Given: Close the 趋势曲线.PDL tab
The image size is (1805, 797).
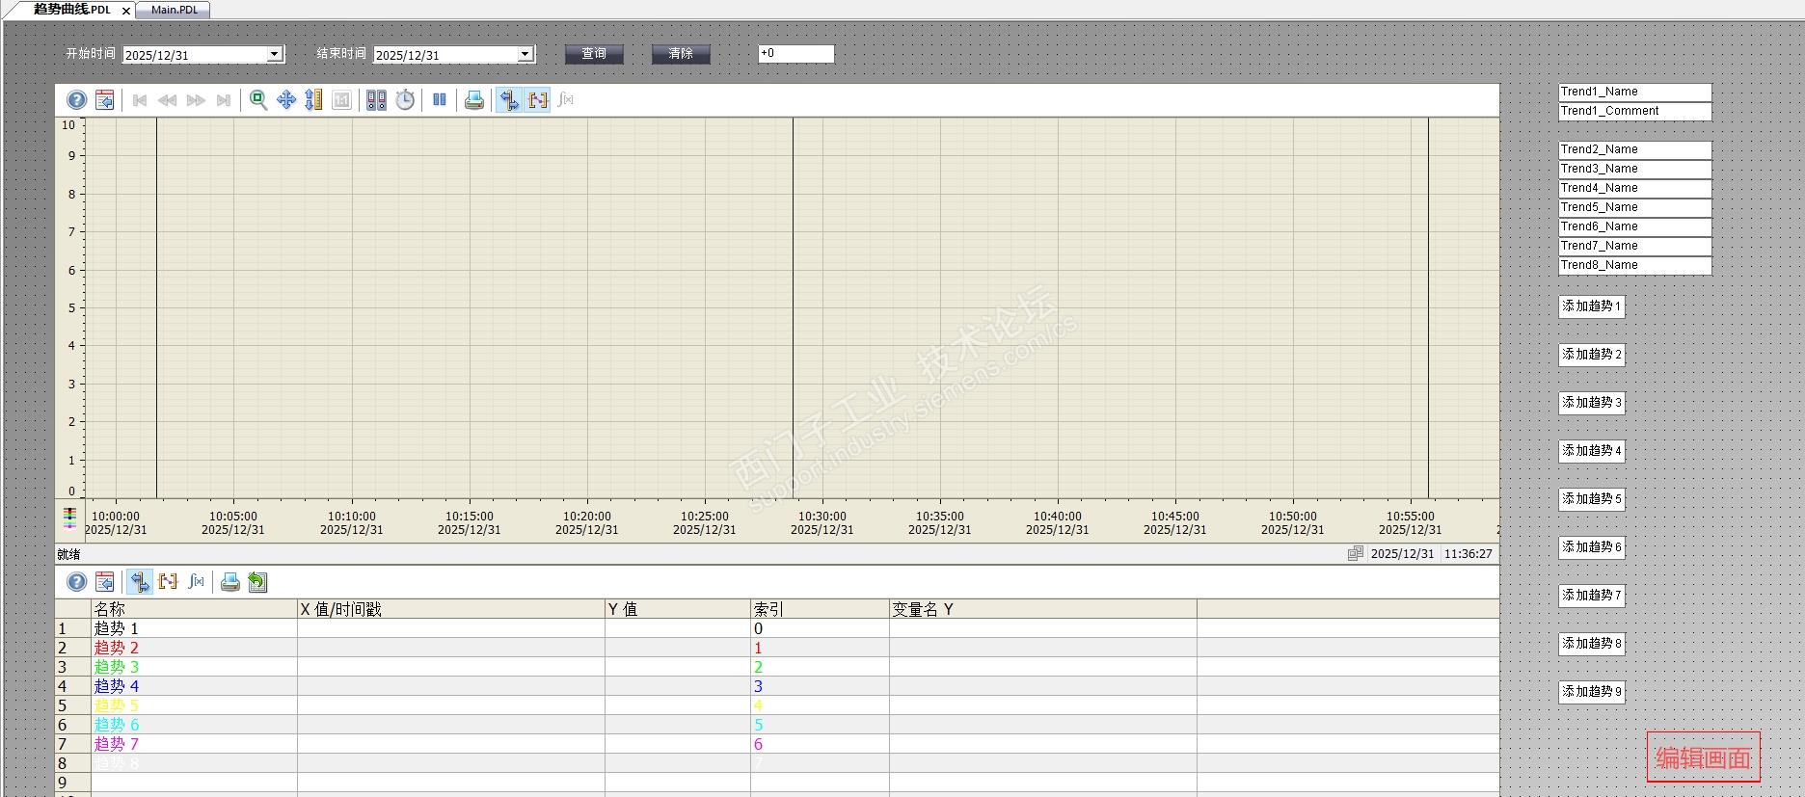Looking at the screenshot, I should click(x=126, y=11).
